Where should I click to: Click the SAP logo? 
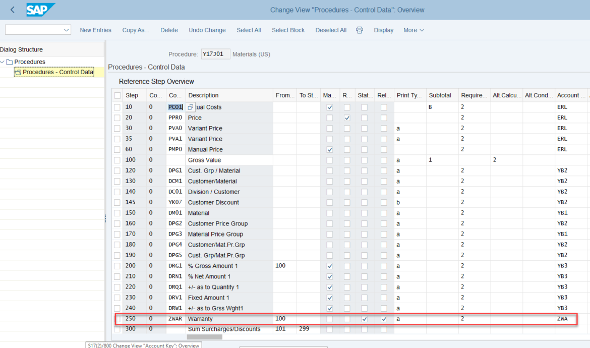(x=41, y=10)
